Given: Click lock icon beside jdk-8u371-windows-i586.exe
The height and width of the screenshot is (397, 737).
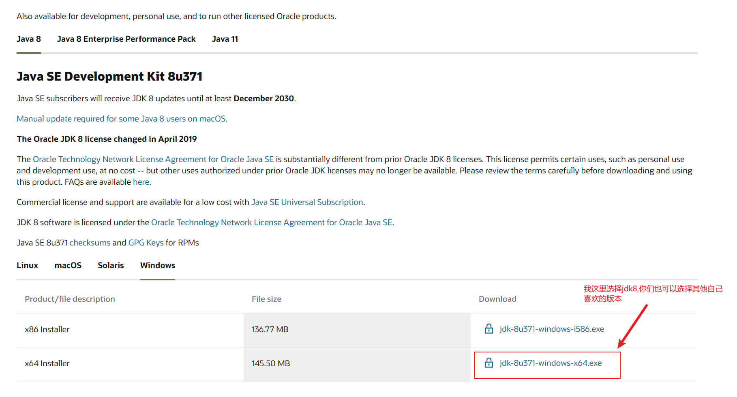Looking at the screenshot, I should (489, 329).
